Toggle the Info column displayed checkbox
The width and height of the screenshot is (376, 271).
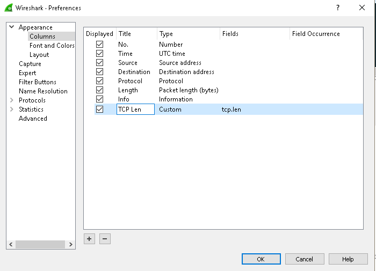100,99
